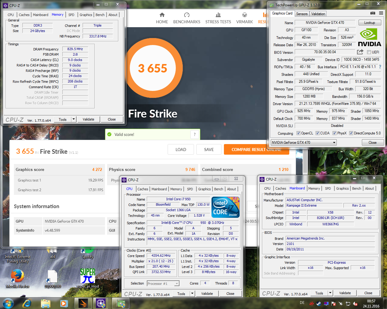The image size is (387, 309).
Task: Open the GPU-Z hamburger menu icon
Action: 381,13
